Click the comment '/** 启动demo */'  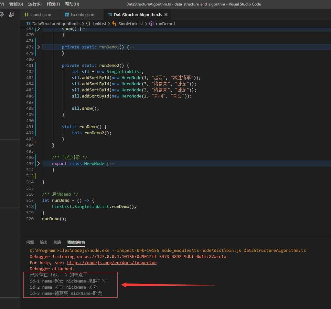(60, 194)
